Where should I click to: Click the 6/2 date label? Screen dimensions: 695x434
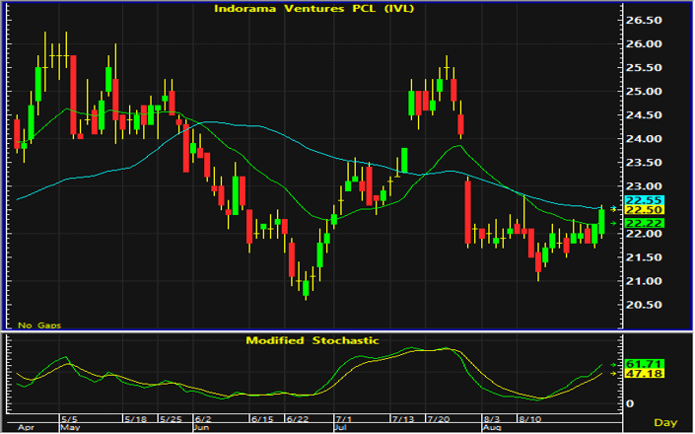204,419
